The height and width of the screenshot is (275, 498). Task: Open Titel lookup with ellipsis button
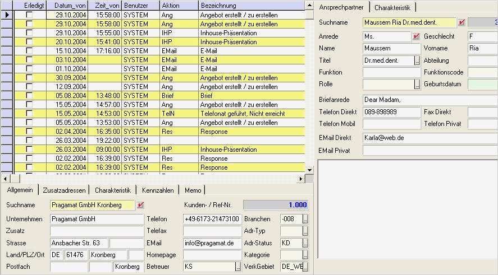pyautogui.click(x=417, y=60)
